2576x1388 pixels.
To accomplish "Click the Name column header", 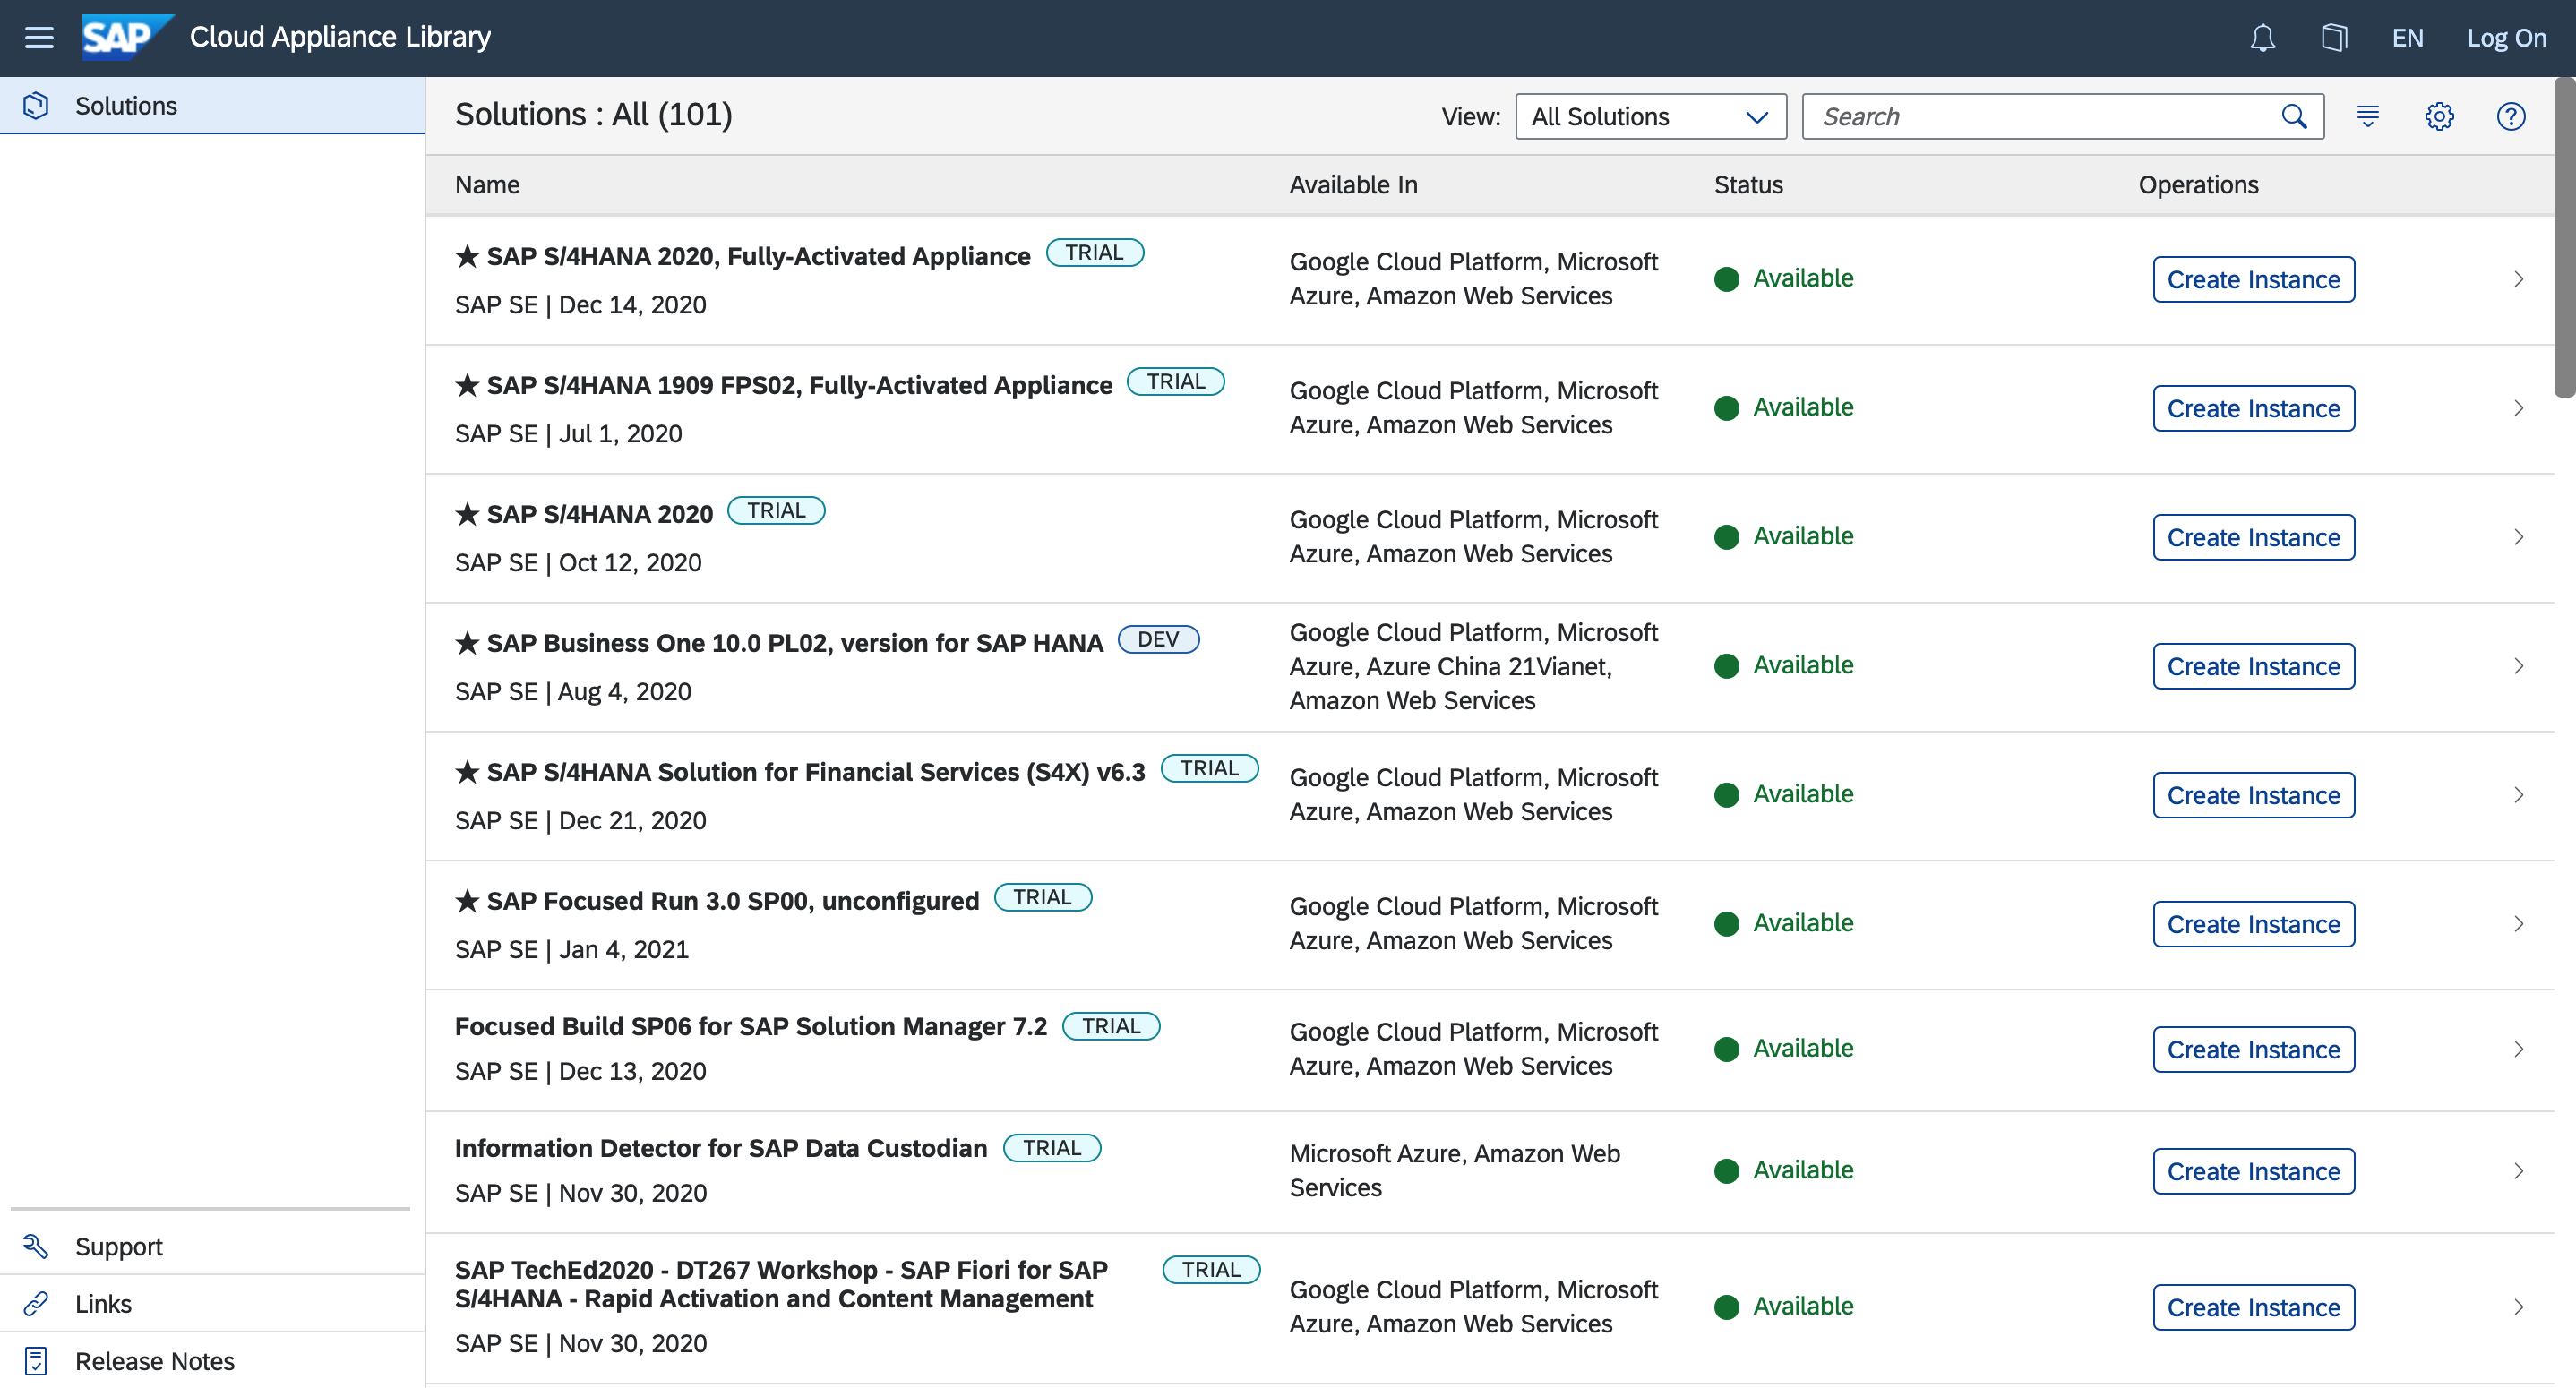I will coord(487,185).
